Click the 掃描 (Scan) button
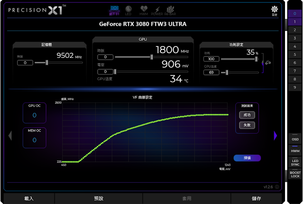This screenshot has height=204, width=303. (247, 158)
